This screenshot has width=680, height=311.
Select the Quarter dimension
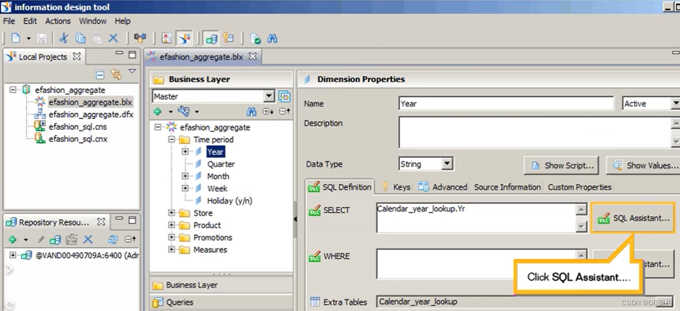(221, 164)
